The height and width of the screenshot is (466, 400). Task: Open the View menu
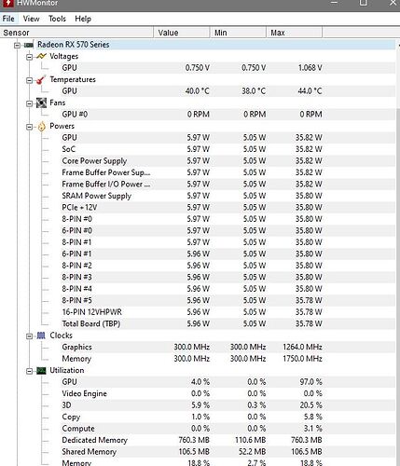[31, 19]
